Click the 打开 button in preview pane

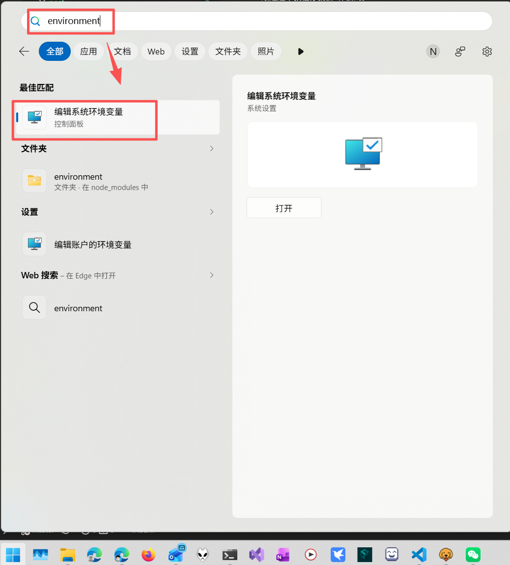[284, 208]
